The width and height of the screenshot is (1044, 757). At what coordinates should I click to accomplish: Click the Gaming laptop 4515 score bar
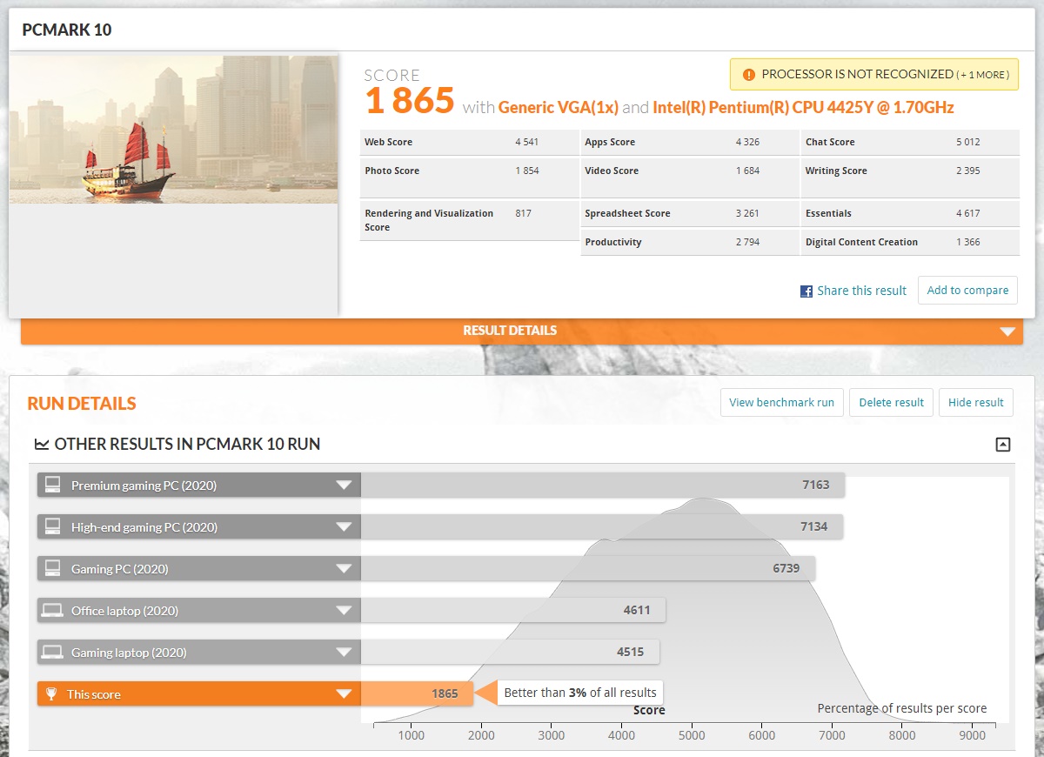[x=509, y=653]
